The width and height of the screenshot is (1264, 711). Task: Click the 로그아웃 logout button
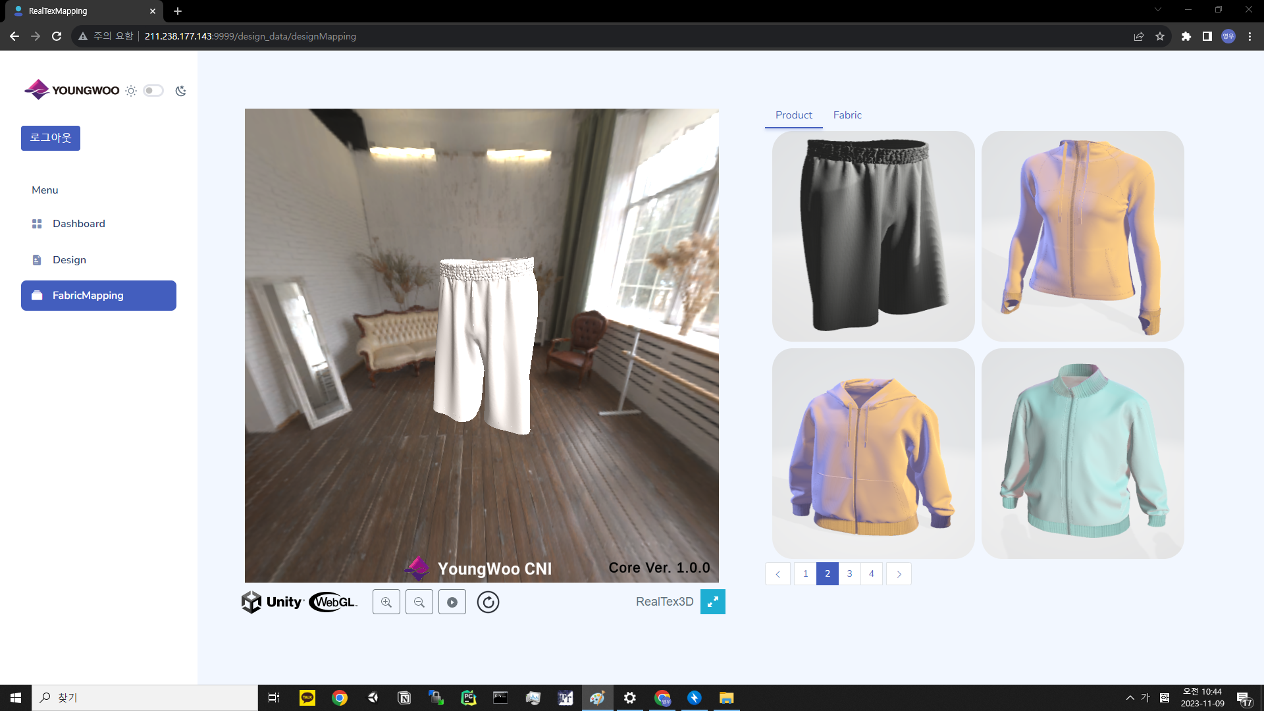coord(51,138)
